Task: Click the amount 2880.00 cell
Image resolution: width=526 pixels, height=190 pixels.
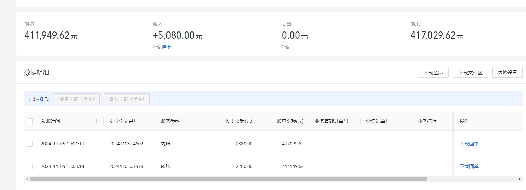Action: point(244,144)
